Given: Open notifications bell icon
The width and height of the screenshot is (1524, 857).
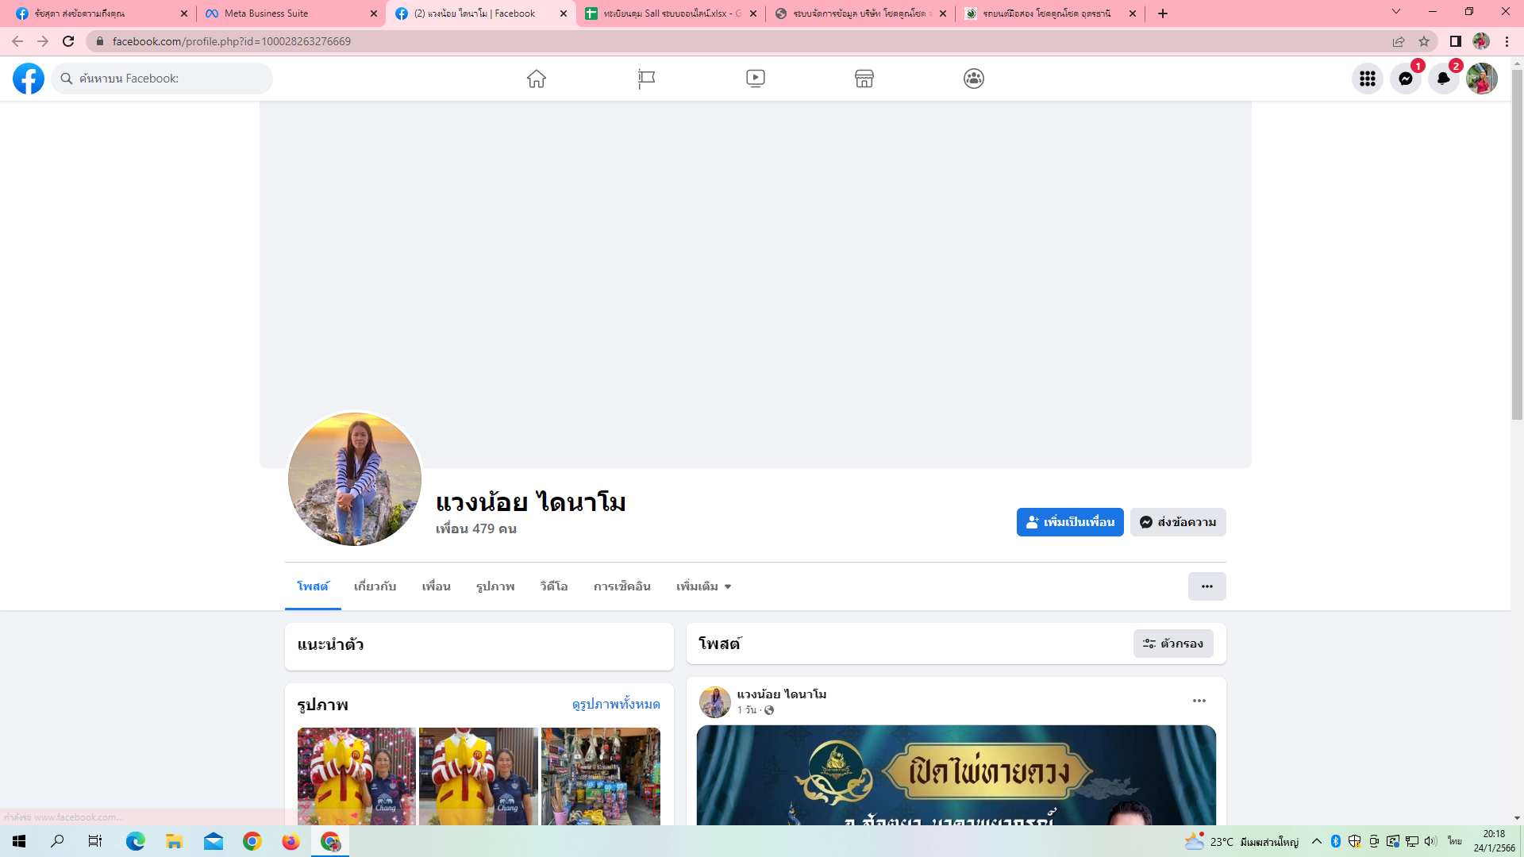Looking at the screenshot, I should 1443,79.
